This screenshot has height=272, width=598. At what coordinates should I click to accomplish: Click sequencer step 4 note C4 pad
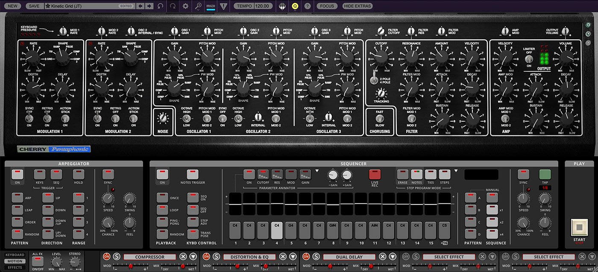(x=277, y=230)
